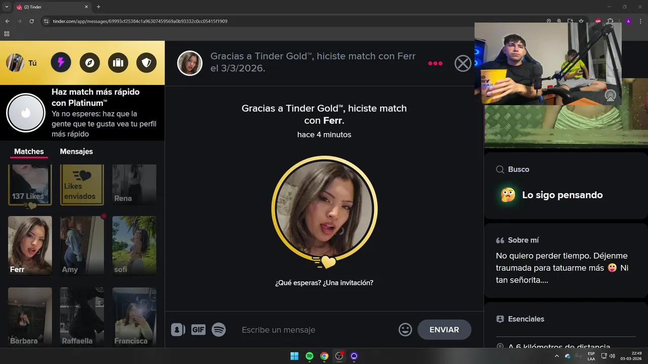Close the Tinder browser tab
This screenshot has height=364, width=648.
tap(87, 7)
